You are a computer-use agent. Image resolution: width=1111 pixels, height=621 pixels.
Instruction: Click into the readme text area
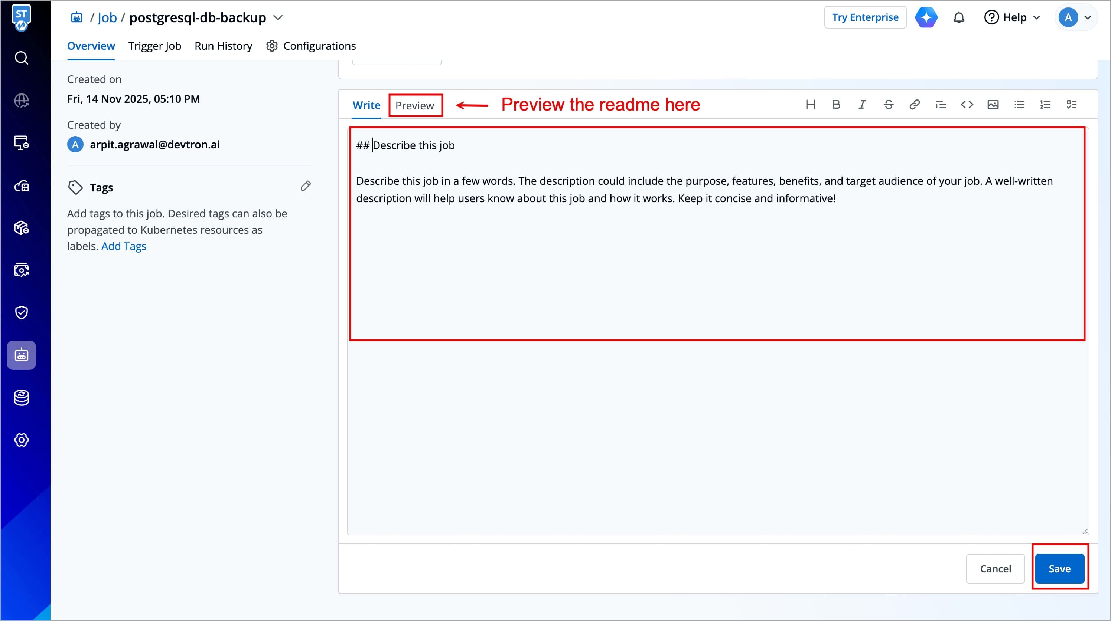pyautogui.click(x=716, y=267)
